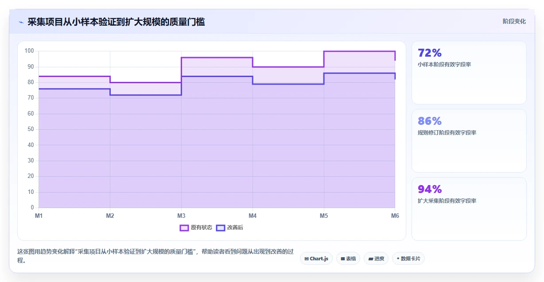544x282 pixels.
Task: Click the 进度 tag chip
Action: (x=376, y=259)
